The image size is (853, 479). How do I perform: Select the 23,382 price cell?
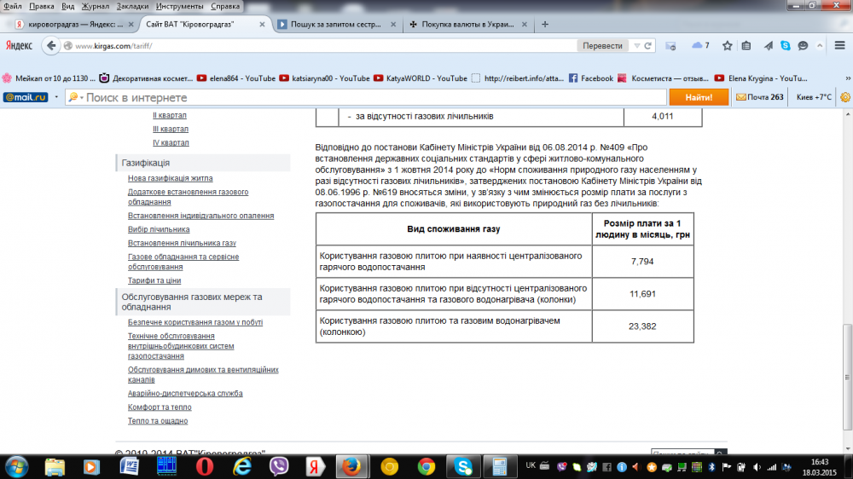click(642, 326)
